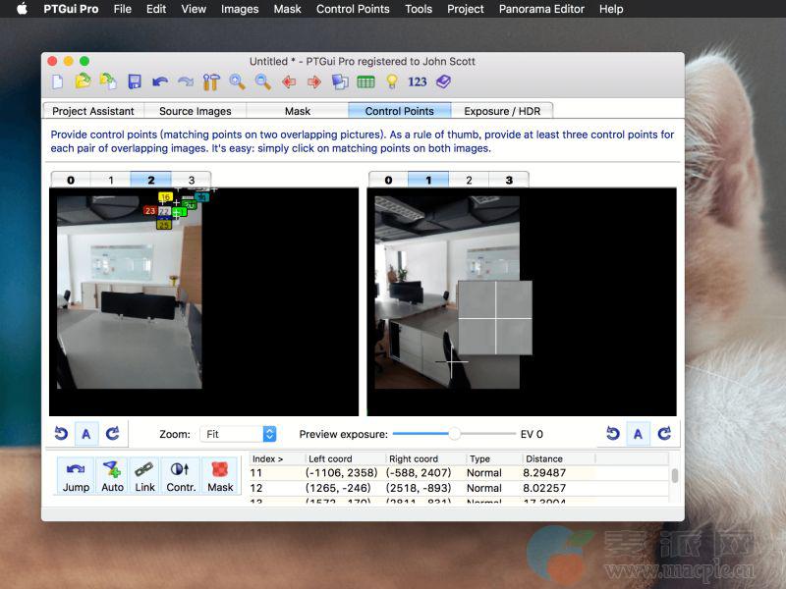Toggle the Mask display button
Screen dimensions: 786x589
(x=220, y=476)
